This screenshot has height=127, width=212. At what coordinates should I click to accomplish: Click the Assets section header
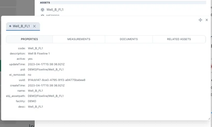click(x=123, y=3)
